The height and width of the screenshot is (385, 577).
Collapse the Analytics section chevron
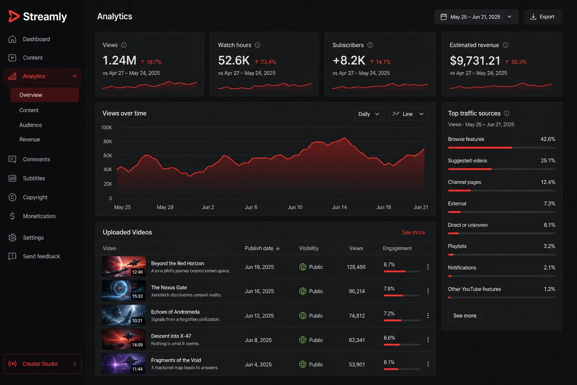click(x=75, y=76)
